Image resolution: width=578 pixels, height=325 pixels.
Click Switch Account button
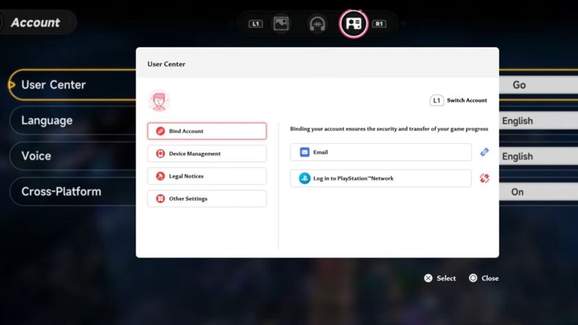pos(459,100)
